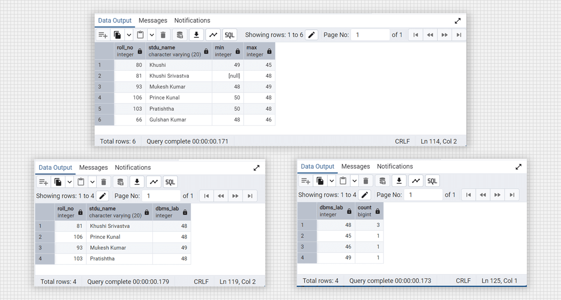Click edit rows pencil in bottom-right window

point(365,195)
